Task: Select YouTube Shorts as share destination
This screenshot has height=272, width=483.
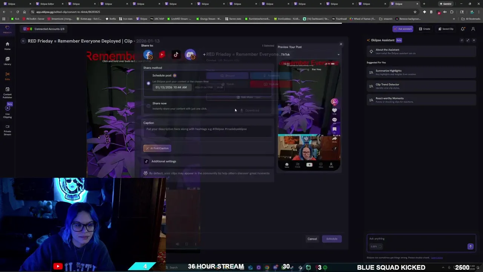Action: pyautogui.click(x=162, y=55)
